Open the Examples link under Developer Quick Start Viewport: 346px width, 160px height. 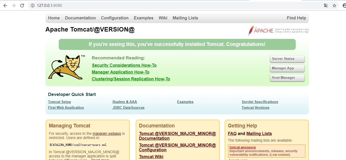pos(185,102)
